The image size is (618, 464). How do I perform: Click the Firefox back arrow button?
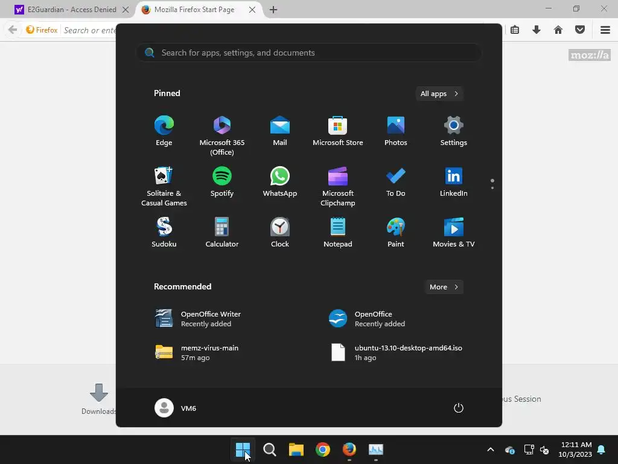click(13, 30)
